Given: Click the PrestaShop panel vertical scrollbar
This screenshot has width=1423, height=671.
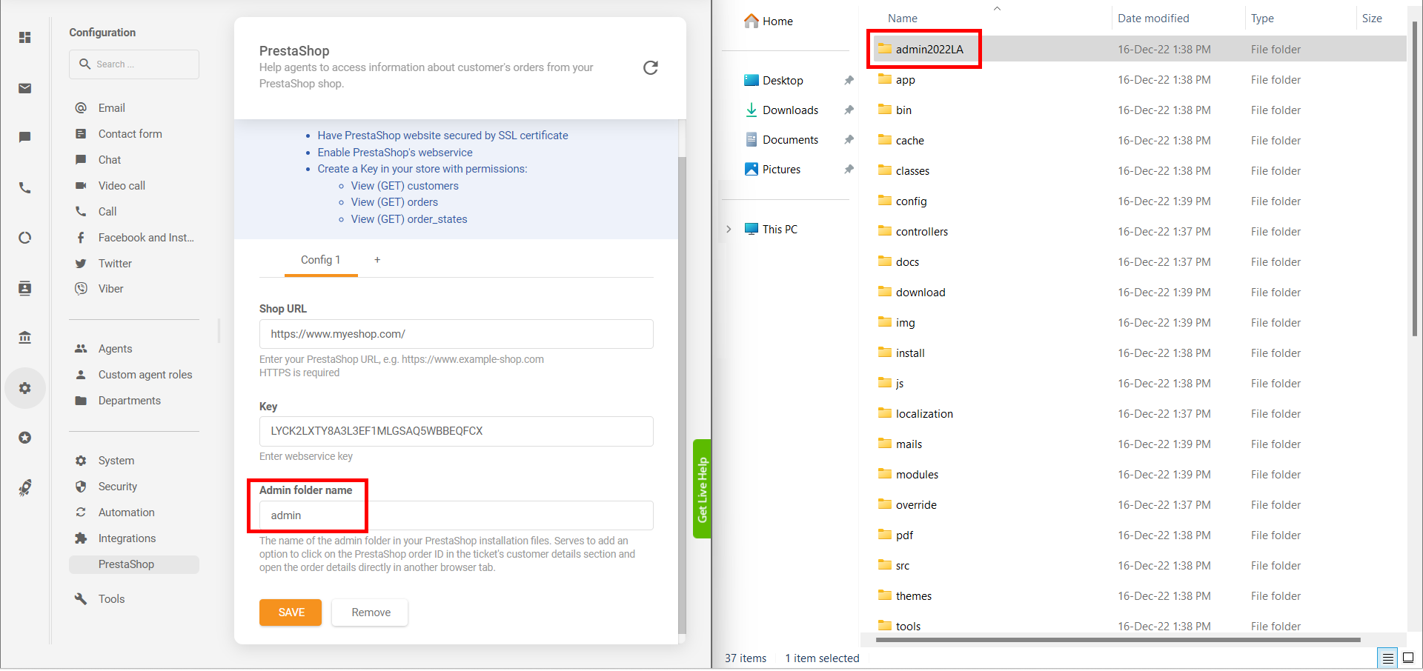Looking at the screenshot, I should click(682, 394).
